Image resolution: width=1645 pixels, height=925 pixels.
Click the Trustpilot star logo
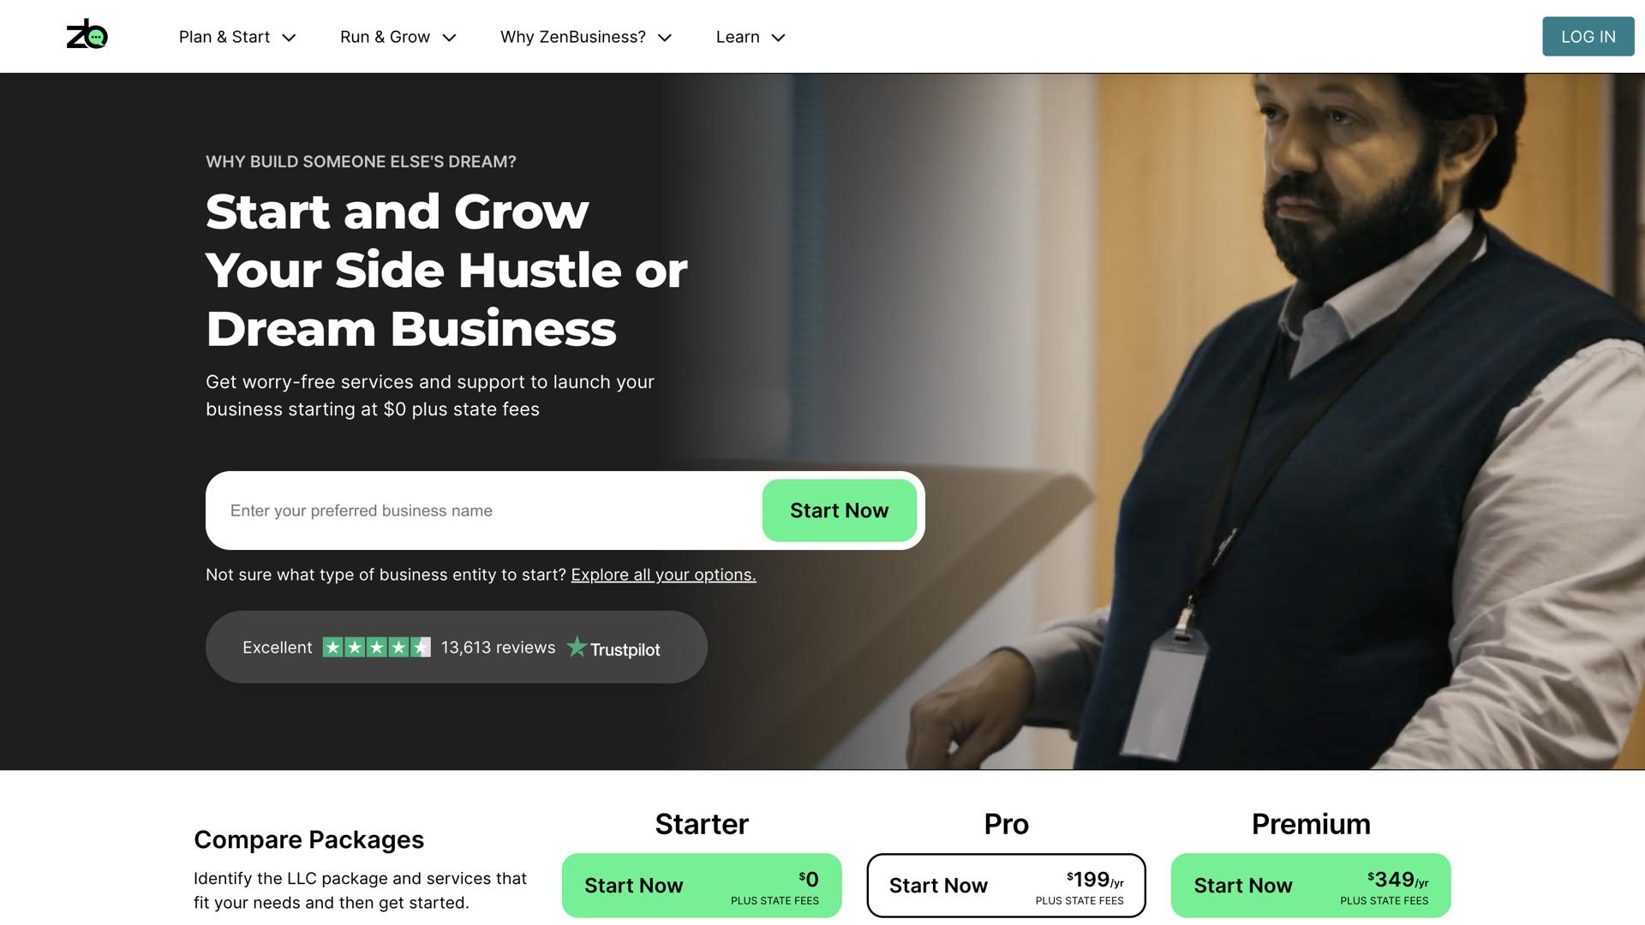(577, 647)
